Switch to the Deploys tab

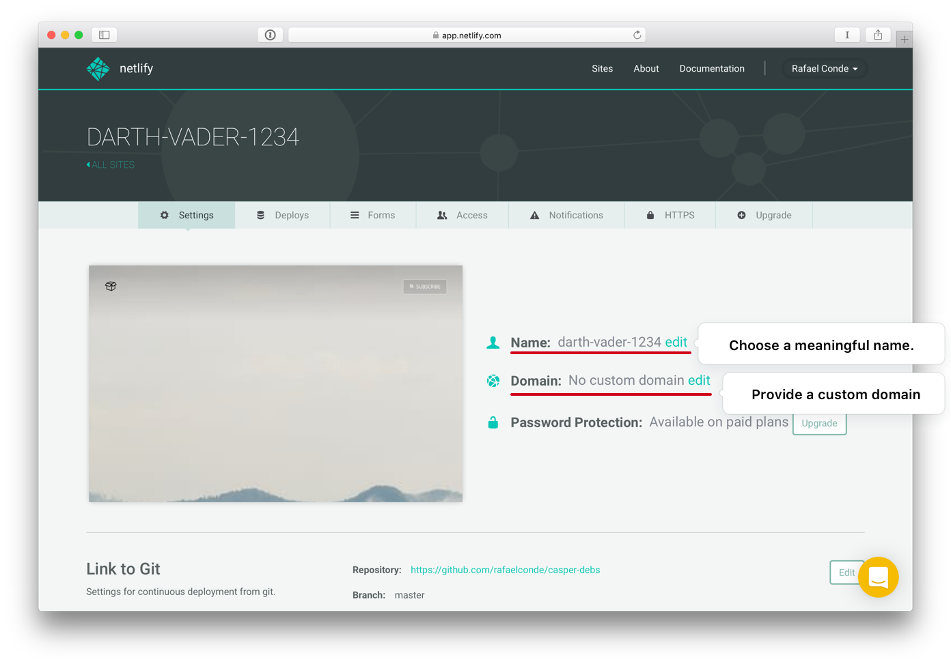[283, 215]
